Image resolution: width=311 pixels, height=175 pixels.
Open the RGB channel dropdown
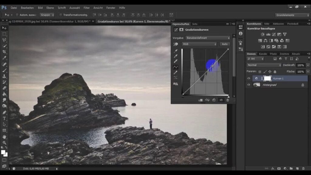199,44
